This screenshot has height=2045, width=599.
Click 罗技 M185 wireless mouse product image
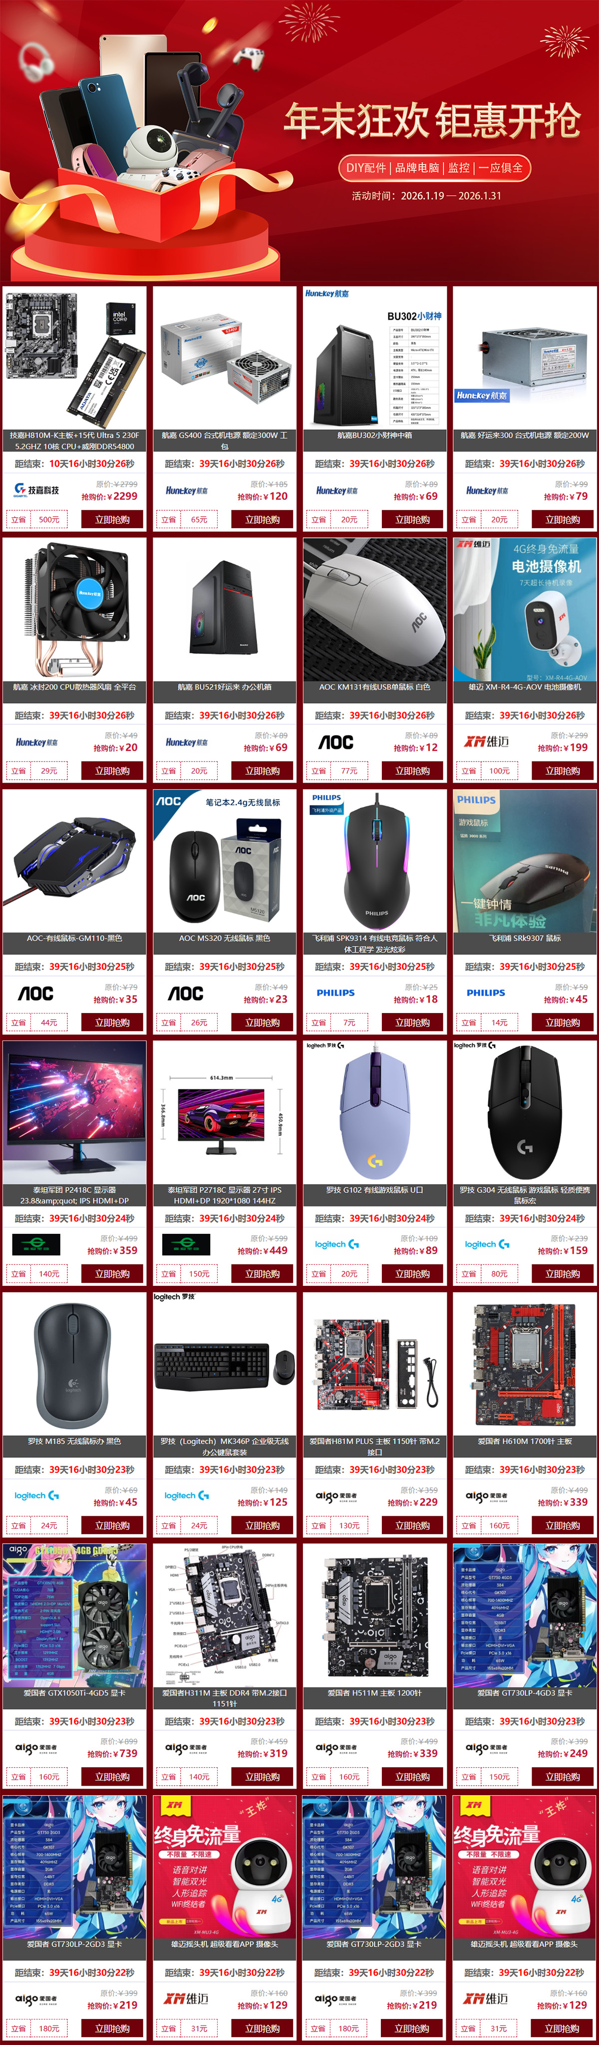point(74,1362)
